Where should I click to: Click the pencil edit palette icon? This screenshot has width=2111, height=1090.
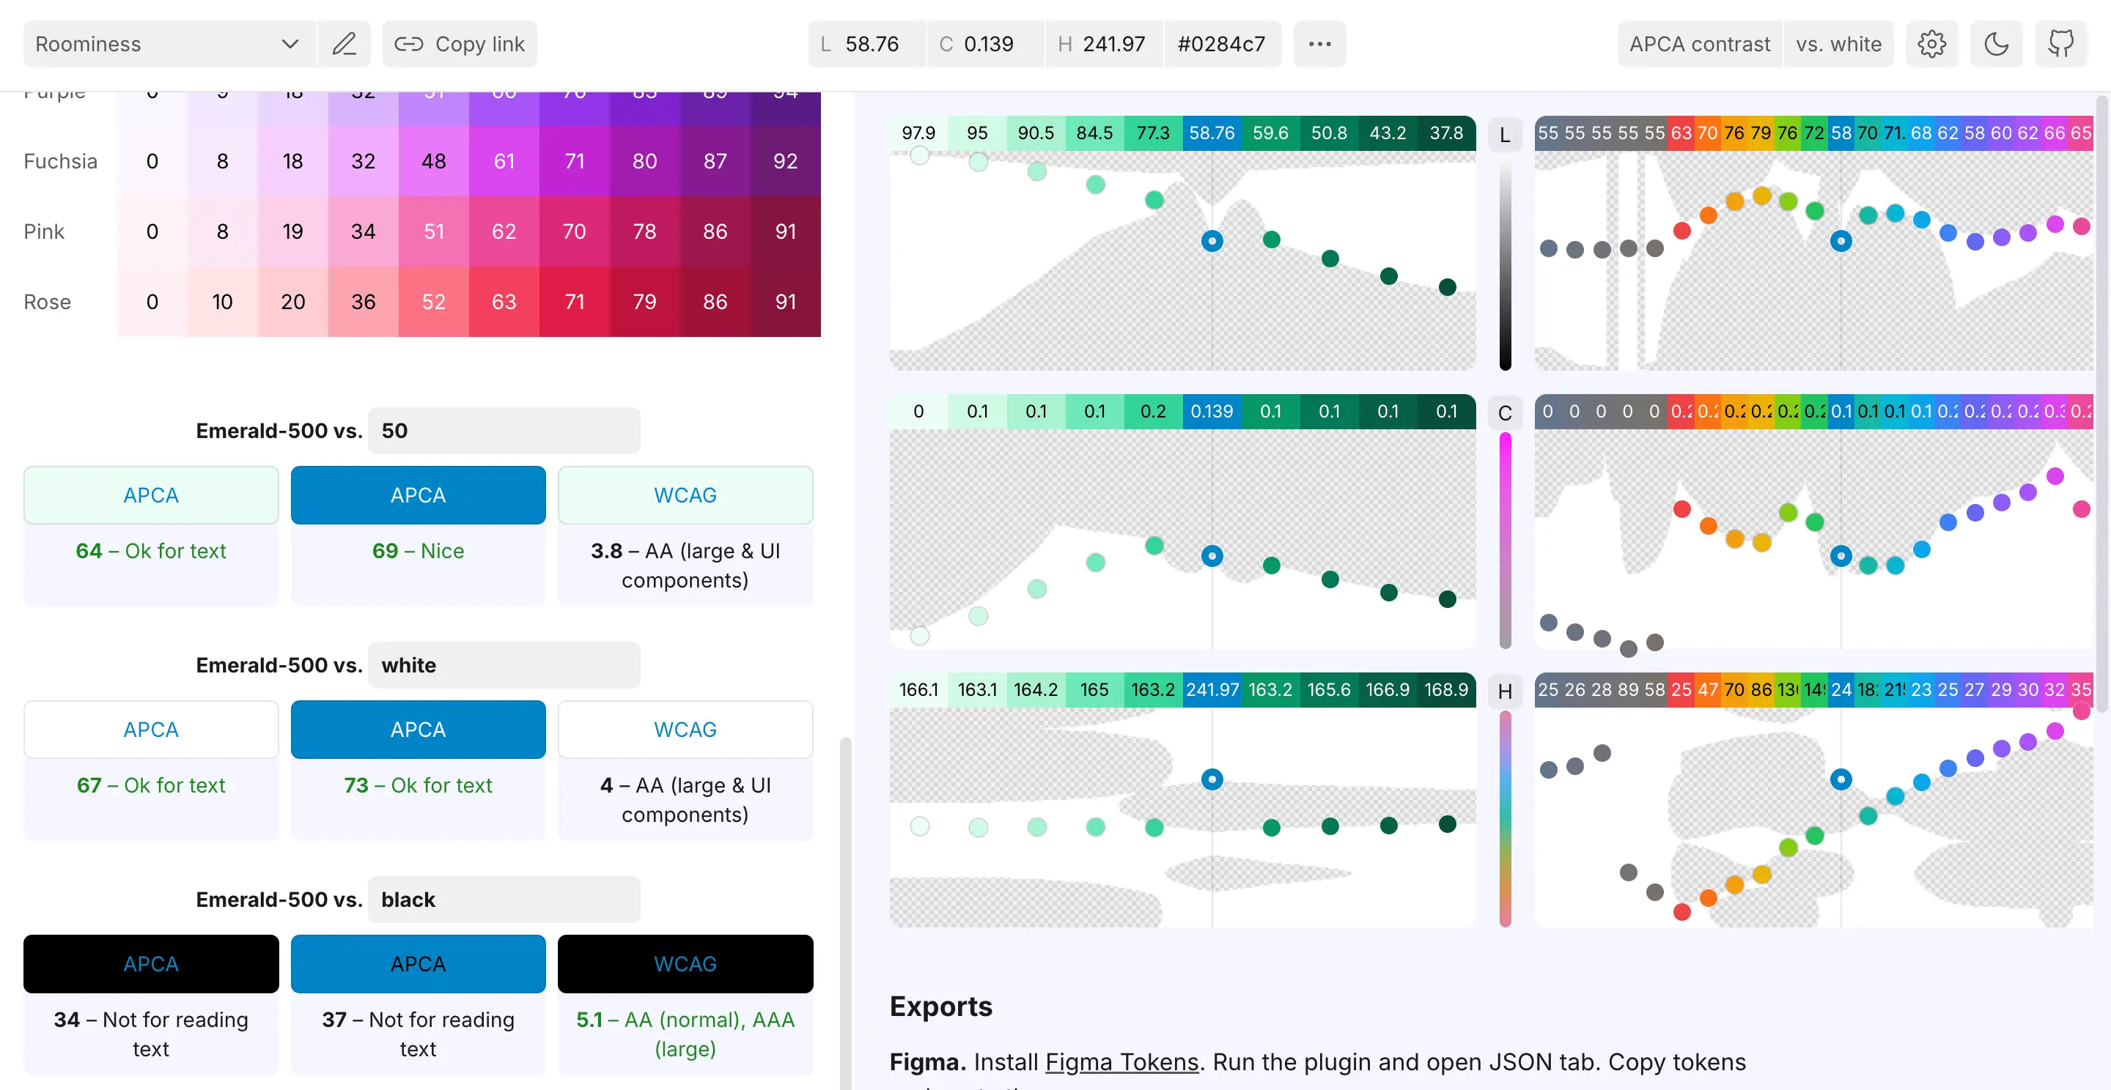pyautogui.click(x=345, y=44)
